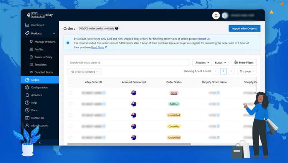Copy eBay order ID in Failed row

(x=104, y=93)
